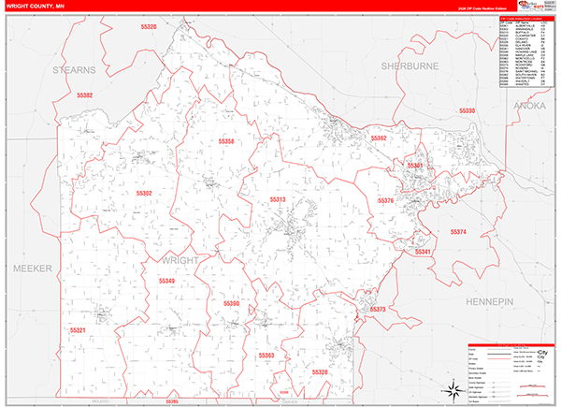This screenshot has width=561, height=407.
Task: Click the Interstate Highways legend entry
Action: 478,397
